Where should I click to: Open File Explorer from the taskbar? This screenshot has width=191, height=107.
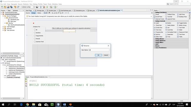point(33,104)
